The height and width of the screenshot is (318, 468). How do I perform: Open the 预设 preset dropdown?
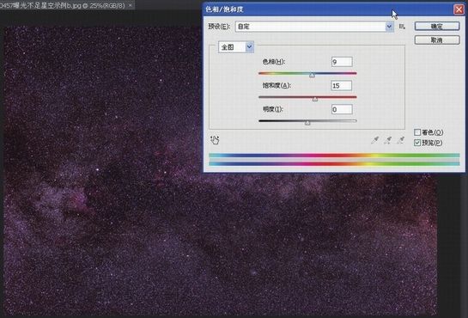click(314, 27)
